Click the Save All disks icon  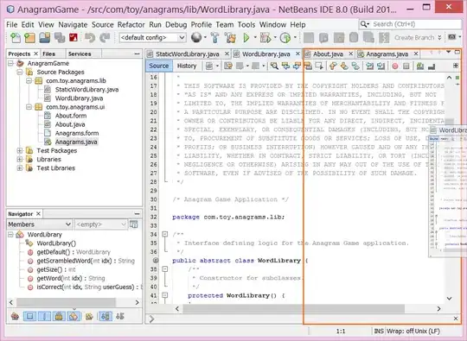click(x=60, y=38)
